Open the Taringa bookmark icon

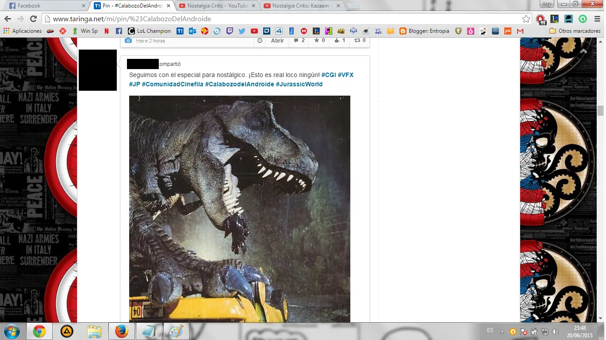[x=180, y=31]
